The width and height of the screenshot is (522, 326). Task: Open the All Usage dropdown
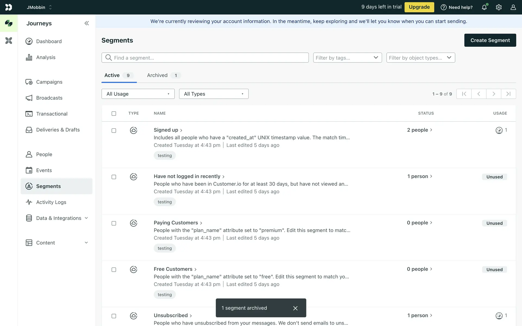coord(138,94)
